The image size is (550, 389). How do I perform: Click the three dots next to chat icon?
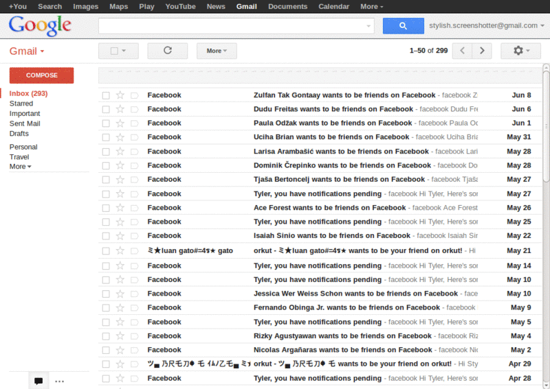60,381
